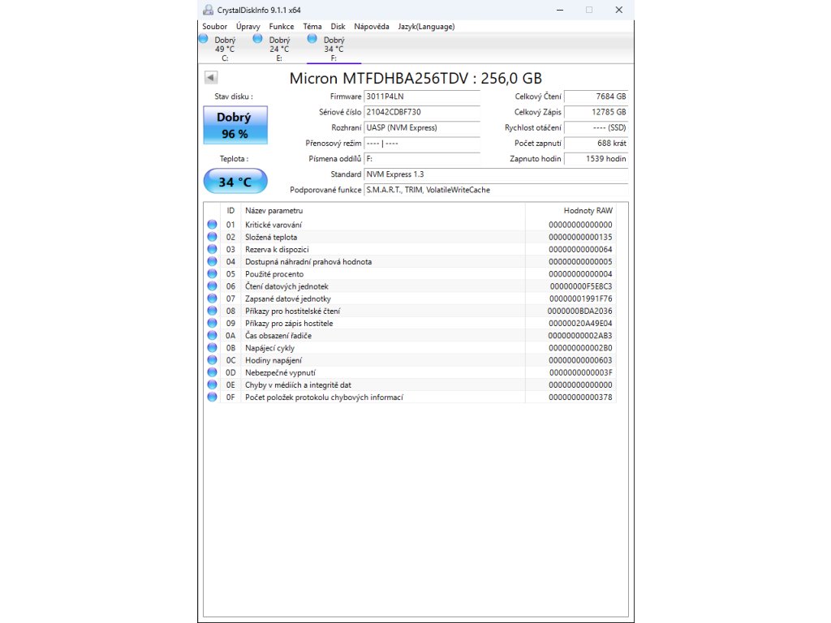Open the Jazyk(Language) menu
This screenshot has width=831, height=623.
tap(426, 26)
